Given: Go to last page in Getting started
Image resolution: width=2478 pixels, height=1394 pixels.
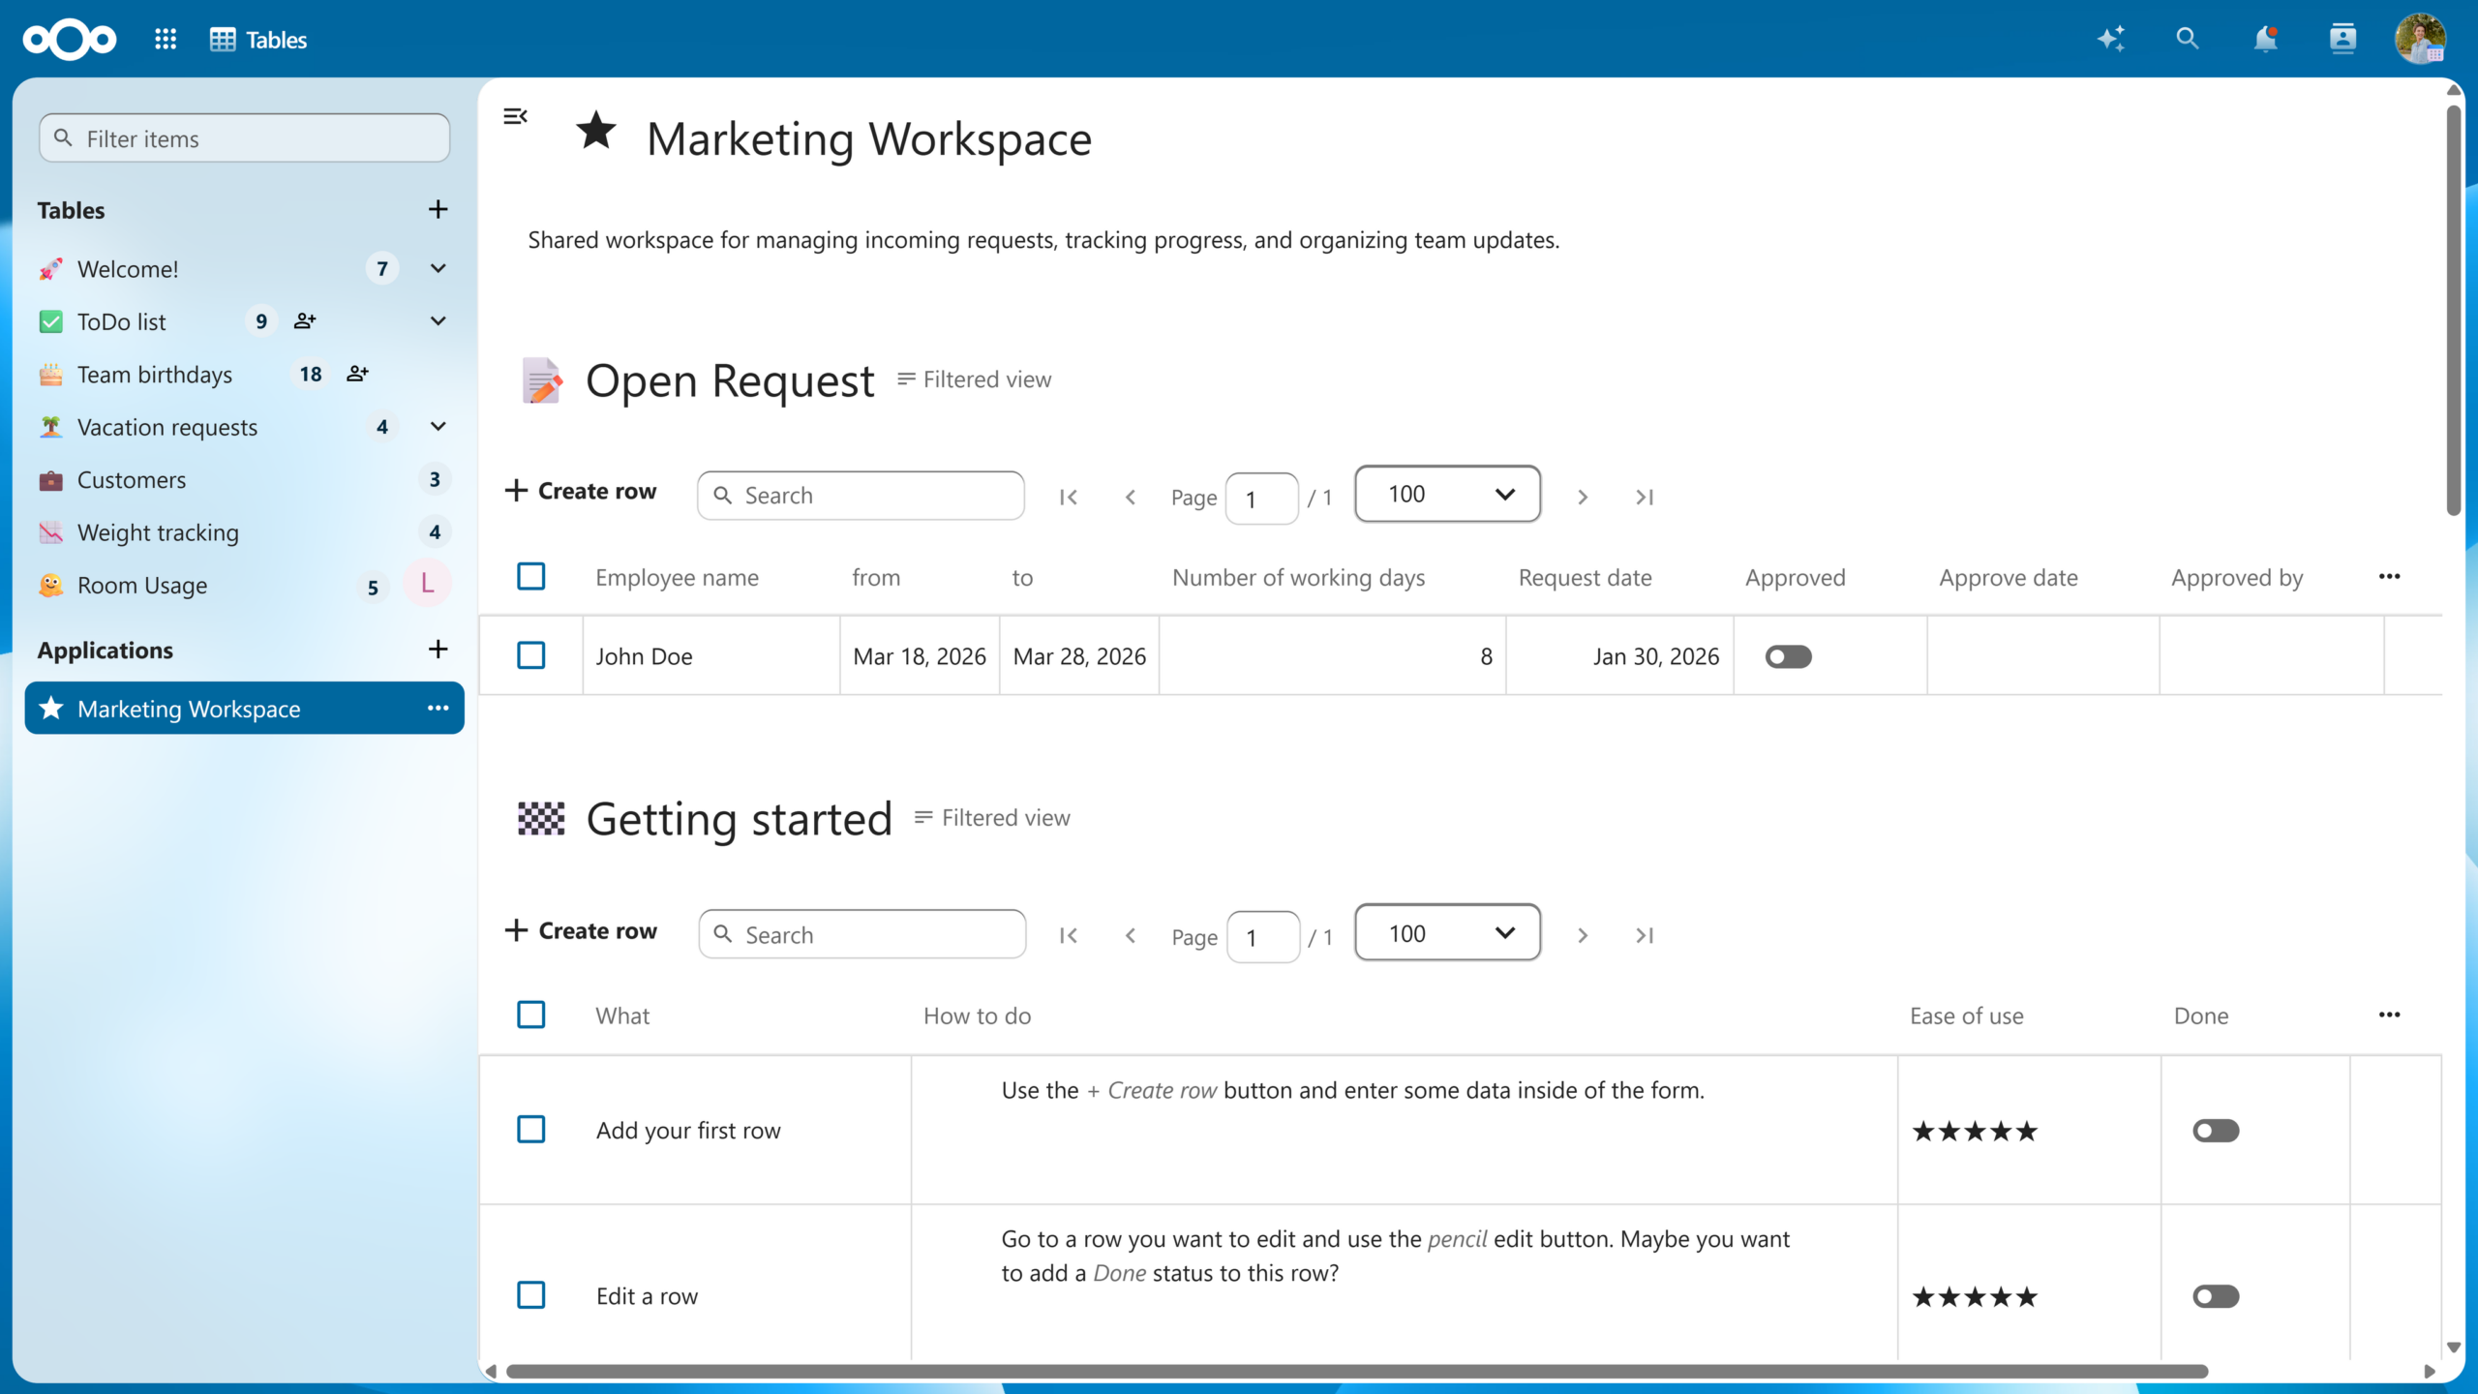Looking at the screenshot, I should (x=1645, y=935).
